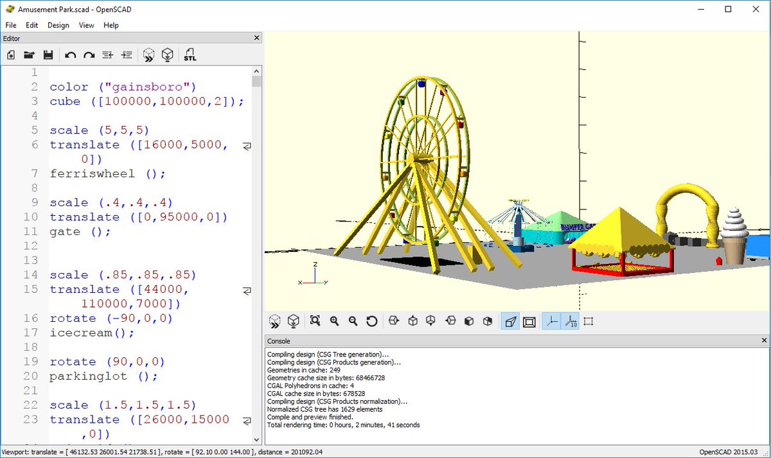Click the editor scrollbar down arrow
771x458 pixels.
click(x=256, y=439)
